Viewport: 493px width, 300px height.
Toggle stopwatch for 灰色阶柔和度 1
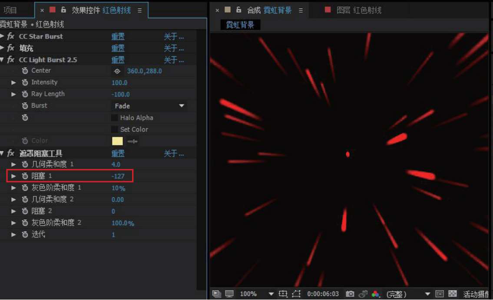[x=25, y=188]
